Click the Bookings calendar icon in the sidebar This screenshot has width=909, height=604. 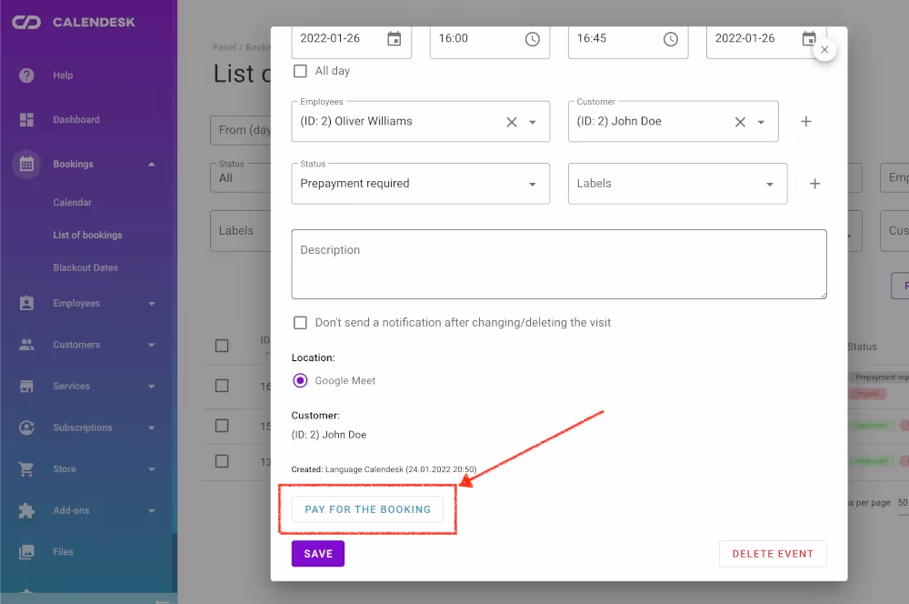point(27,164)
